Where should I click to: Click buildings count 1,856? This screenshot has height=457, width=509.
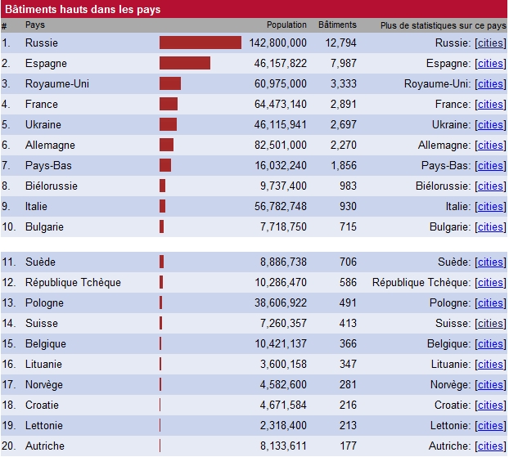click(344, 165)
